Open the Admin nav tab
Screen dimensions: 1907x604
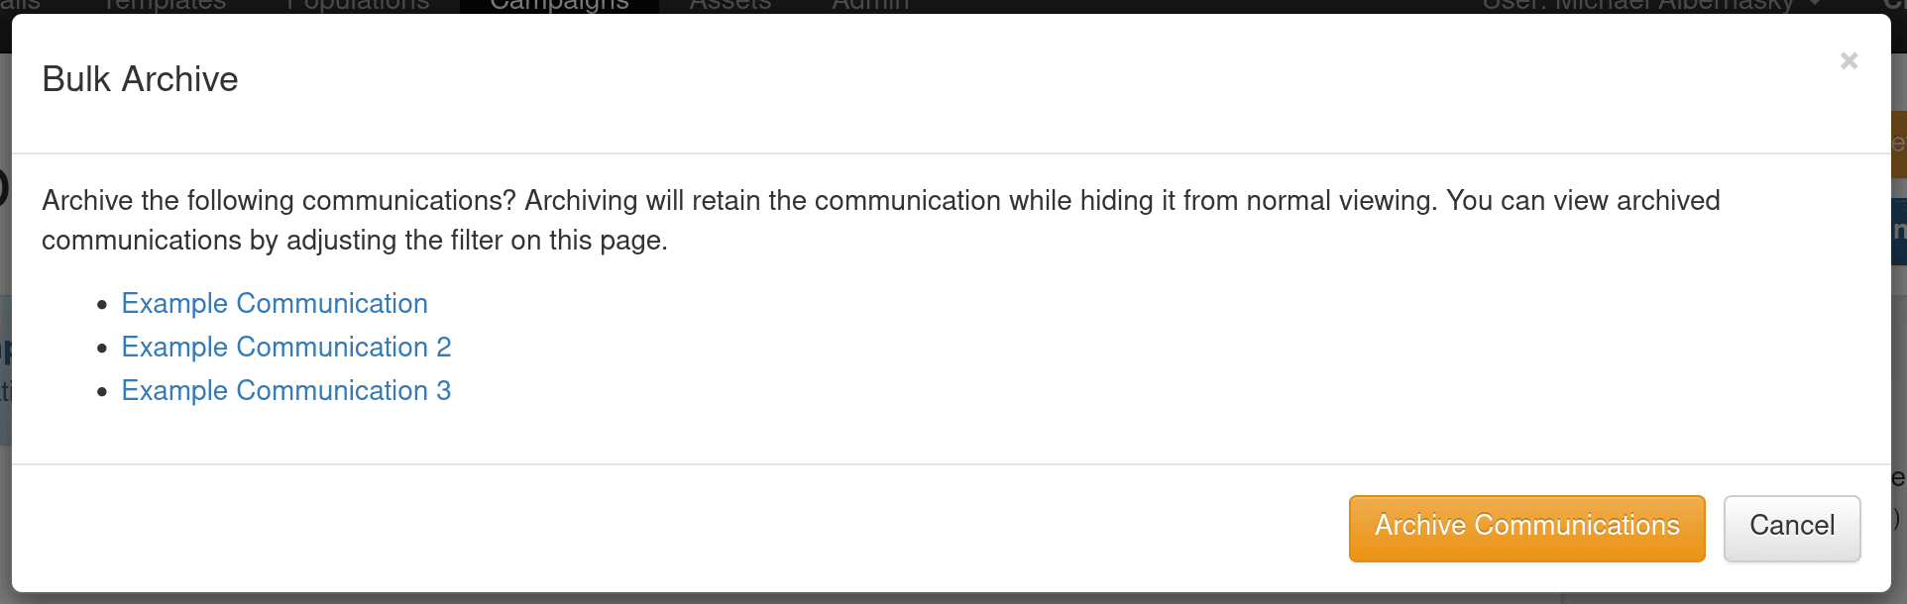(x=869, y=5)
